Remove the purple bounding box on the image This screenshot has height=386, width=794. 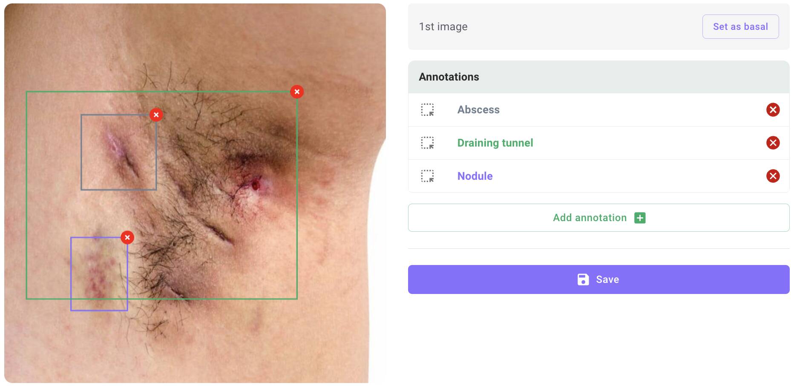[x=127, y=237]
